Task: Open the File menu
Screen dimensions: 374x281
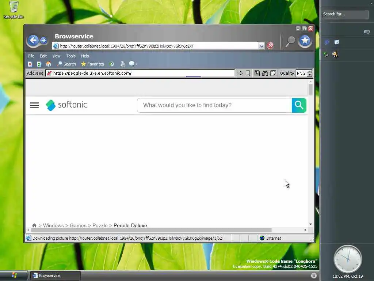Action: pyautogui.click(x=31, y=56)
